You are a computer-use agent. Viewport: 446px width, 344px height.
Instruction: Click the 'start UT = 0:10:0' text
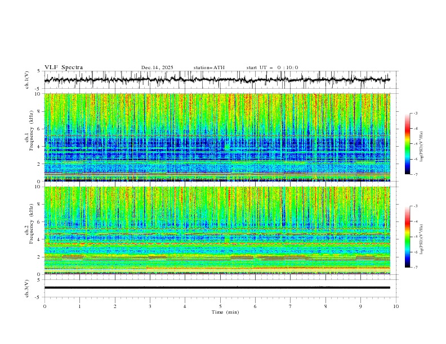tap(272, 67)
